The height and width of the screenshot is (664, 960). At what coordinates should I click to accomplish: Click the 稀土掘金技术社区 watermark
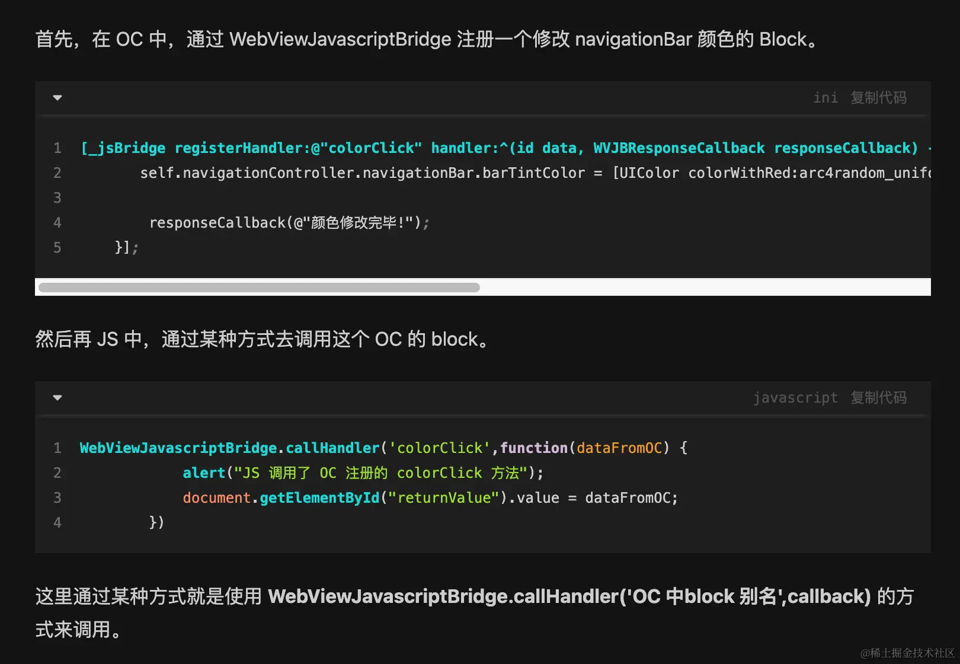click(x=907, y=653)
